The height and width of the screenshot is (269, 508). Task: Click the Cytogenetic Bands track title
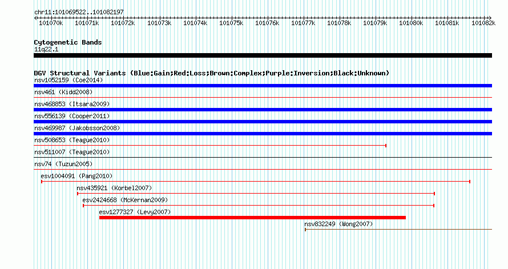[68, 42]
